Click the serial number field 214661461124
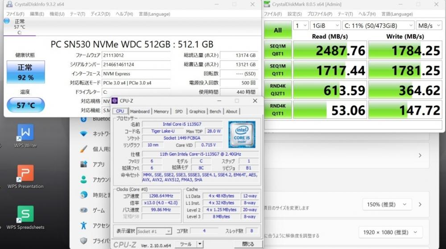The image size is (446, 249). coord(136,64)
